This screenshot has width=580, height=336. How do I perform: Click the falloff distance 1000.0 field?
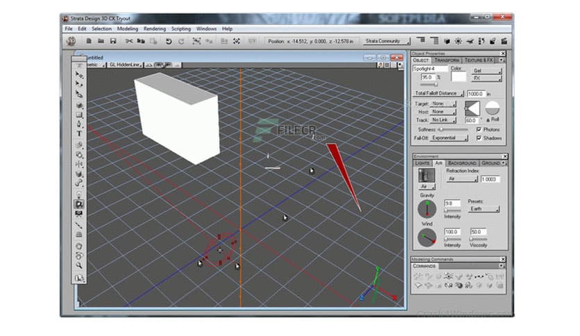pyautogui.click(x=476, y=94)
